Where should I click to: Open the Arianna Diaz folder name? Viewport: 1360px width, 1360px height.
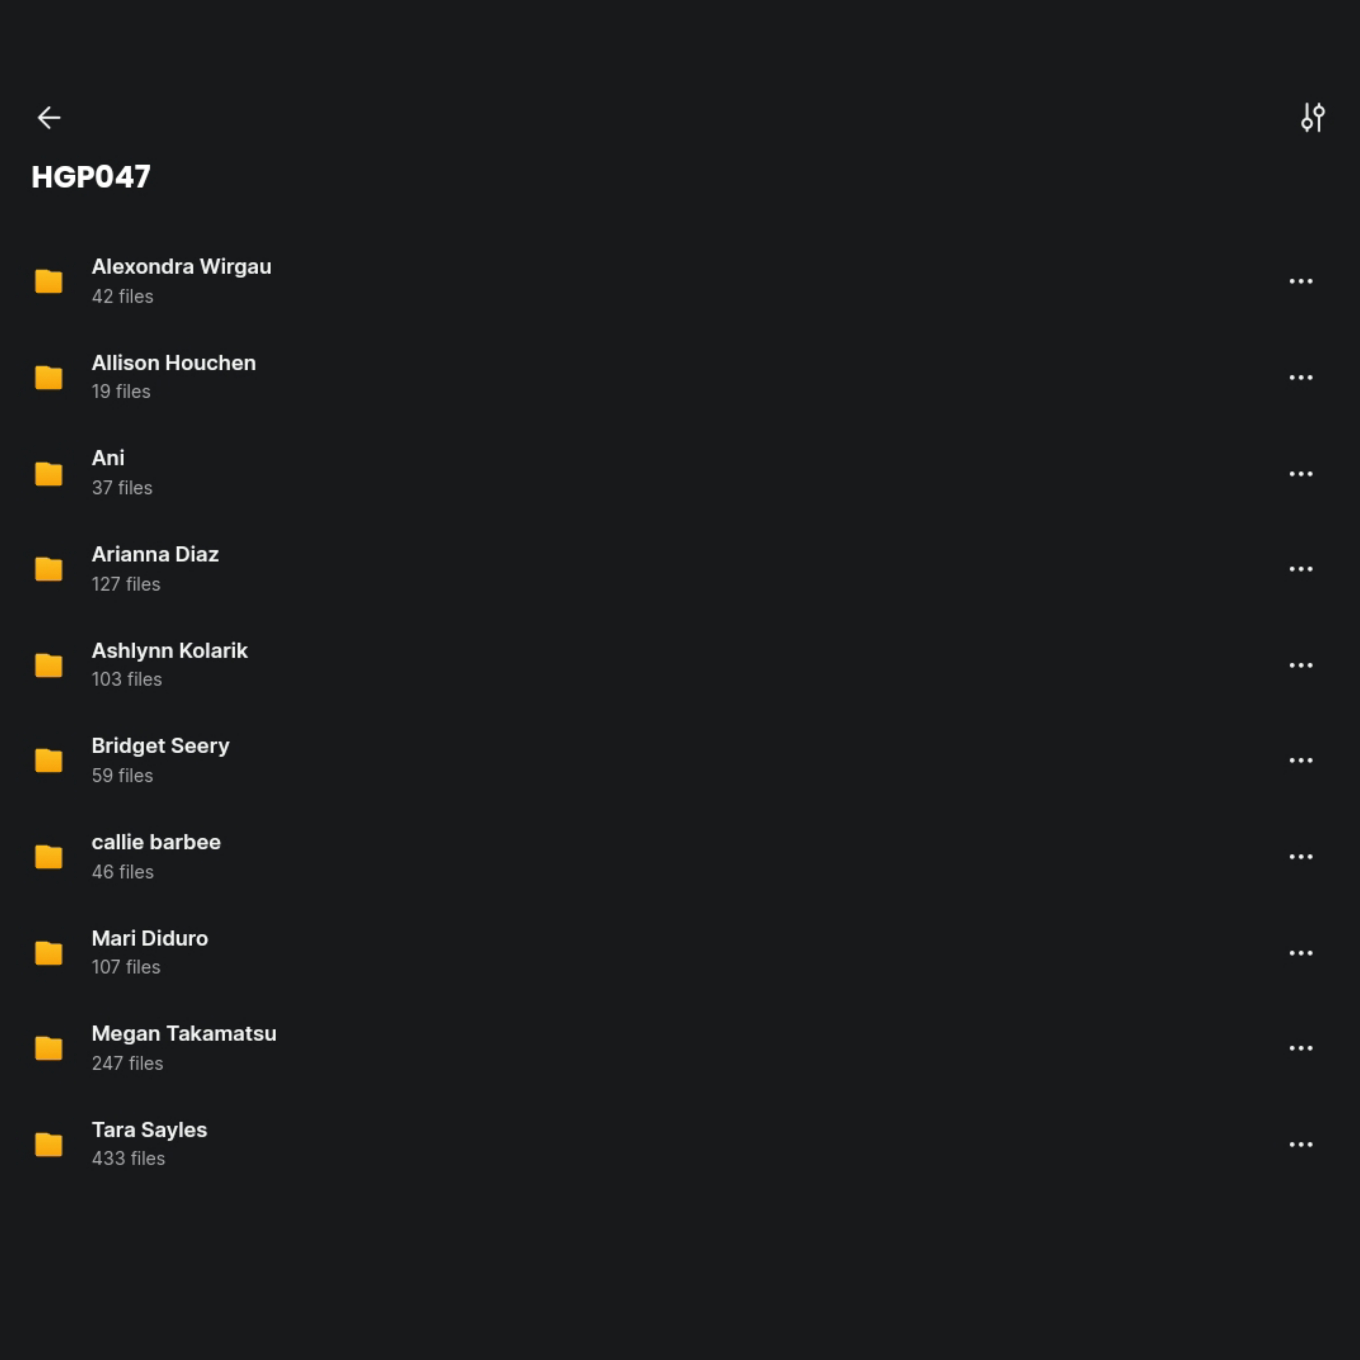point(155,555)
